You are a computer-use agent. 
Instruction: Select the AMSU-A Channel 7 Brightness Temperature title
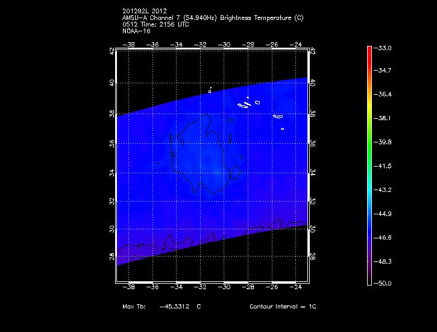[212, 18]
